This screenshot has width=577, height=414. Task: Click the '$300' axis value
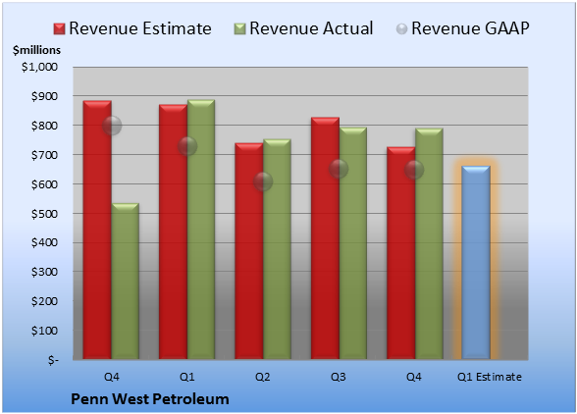pyautogui.click(x=44, y=272)
